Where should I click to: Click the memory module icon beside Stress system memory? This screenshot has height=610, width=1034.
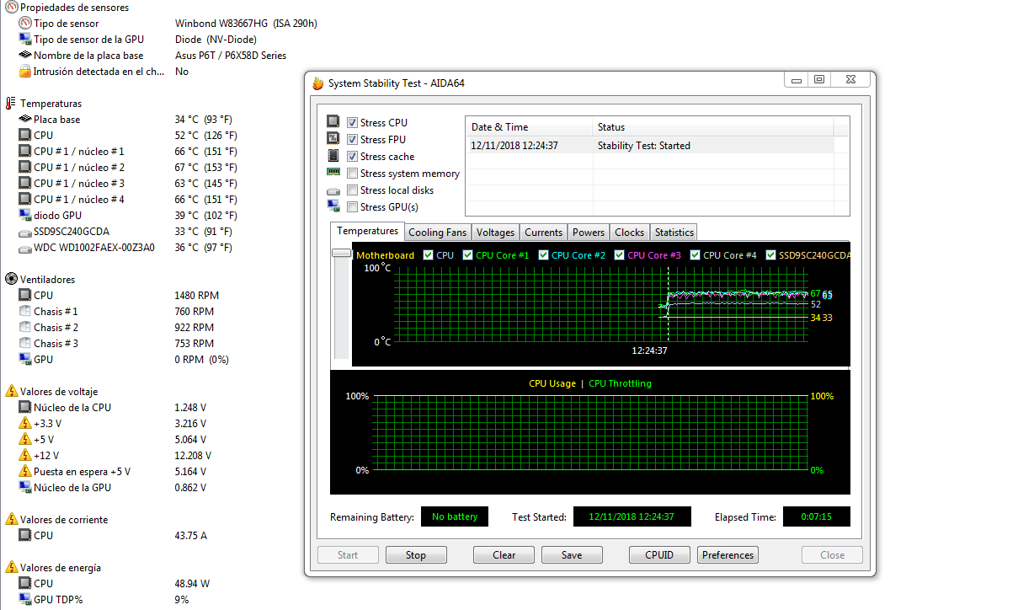[333, 173]
